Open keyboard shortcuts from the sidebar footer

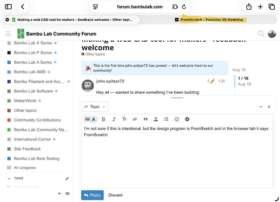pyautogui.click(x=67, y=193)
